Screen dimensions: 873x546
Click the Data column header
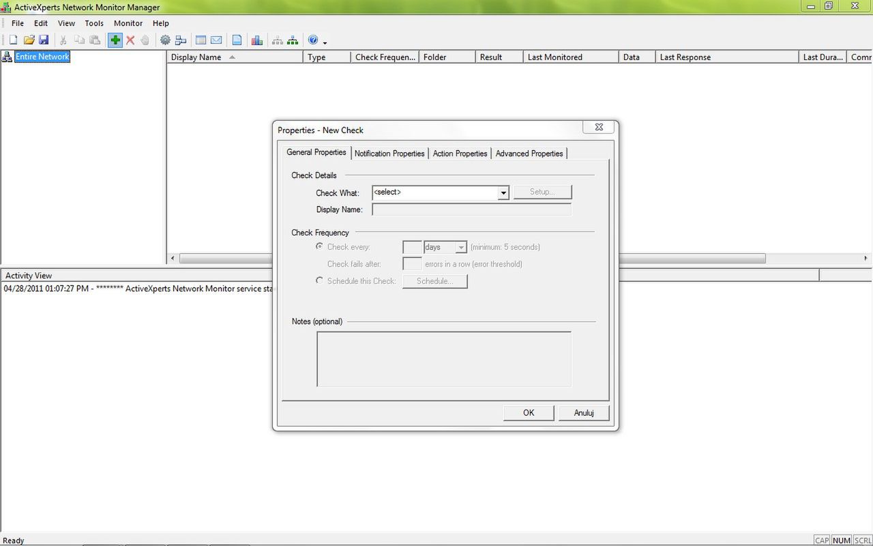click(x=637, y=57)
